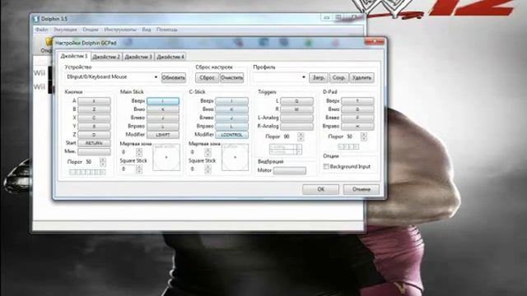Adjust the Порог stepper under Кнопки
The width and height of the screenshot is (527, 296).
(x=102, y=162)
